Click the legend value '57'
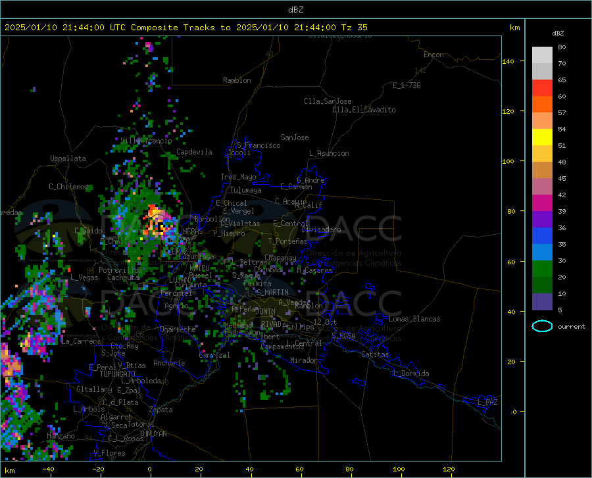 click(562, 113)
